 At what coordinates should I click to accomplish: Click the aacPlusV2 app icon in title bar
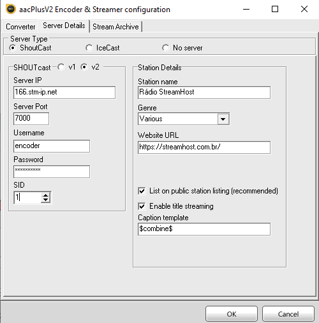pyautogui.click(x=11, y=10)
